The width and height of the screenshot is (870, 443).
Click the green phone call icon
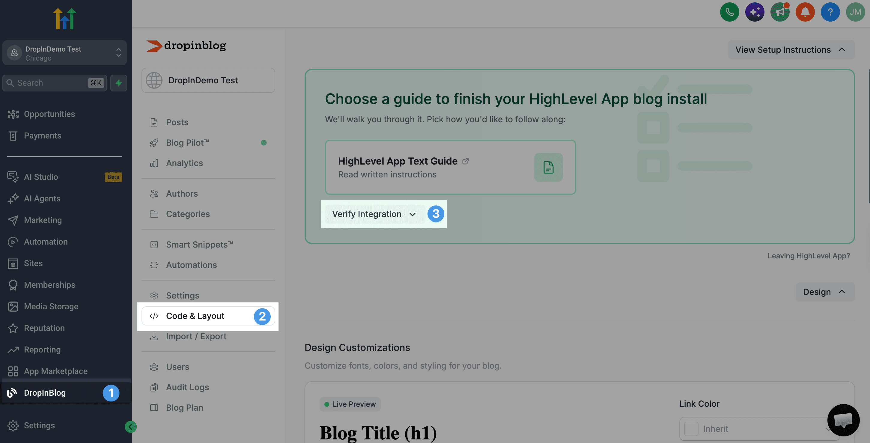click(729, 12)
